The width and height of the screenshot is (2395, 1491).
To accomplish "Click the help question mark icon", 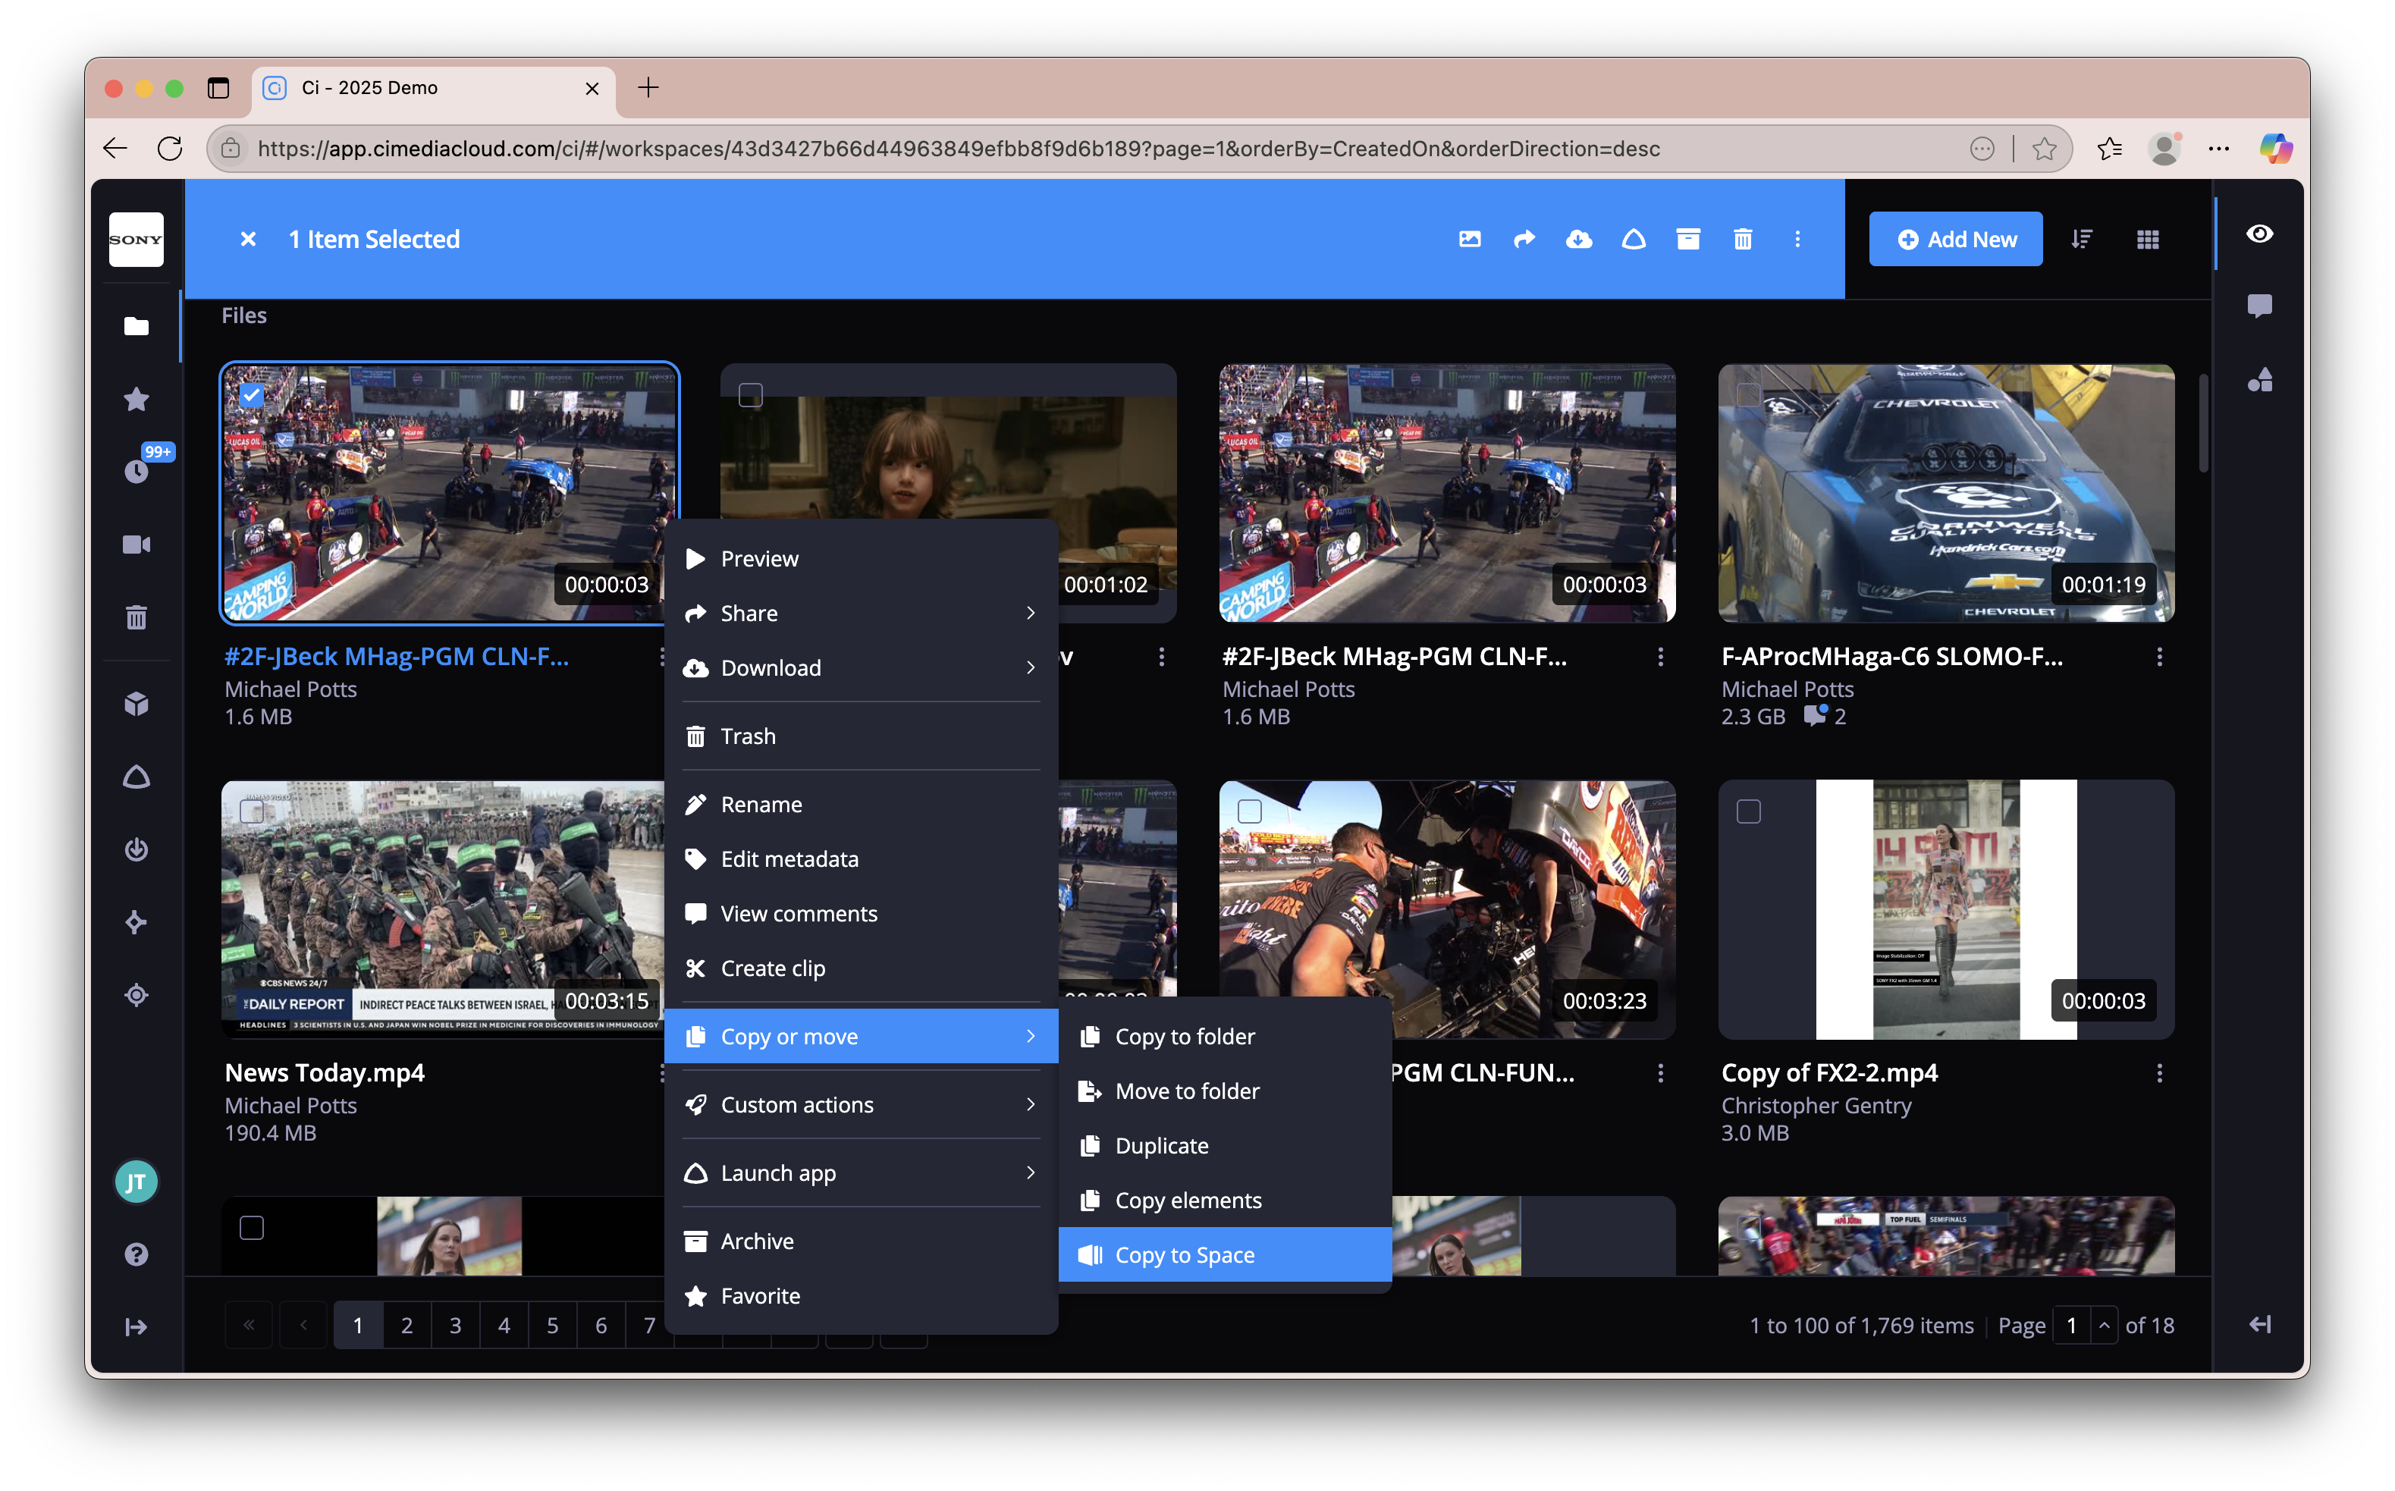I will click(x=136, y=1254).
